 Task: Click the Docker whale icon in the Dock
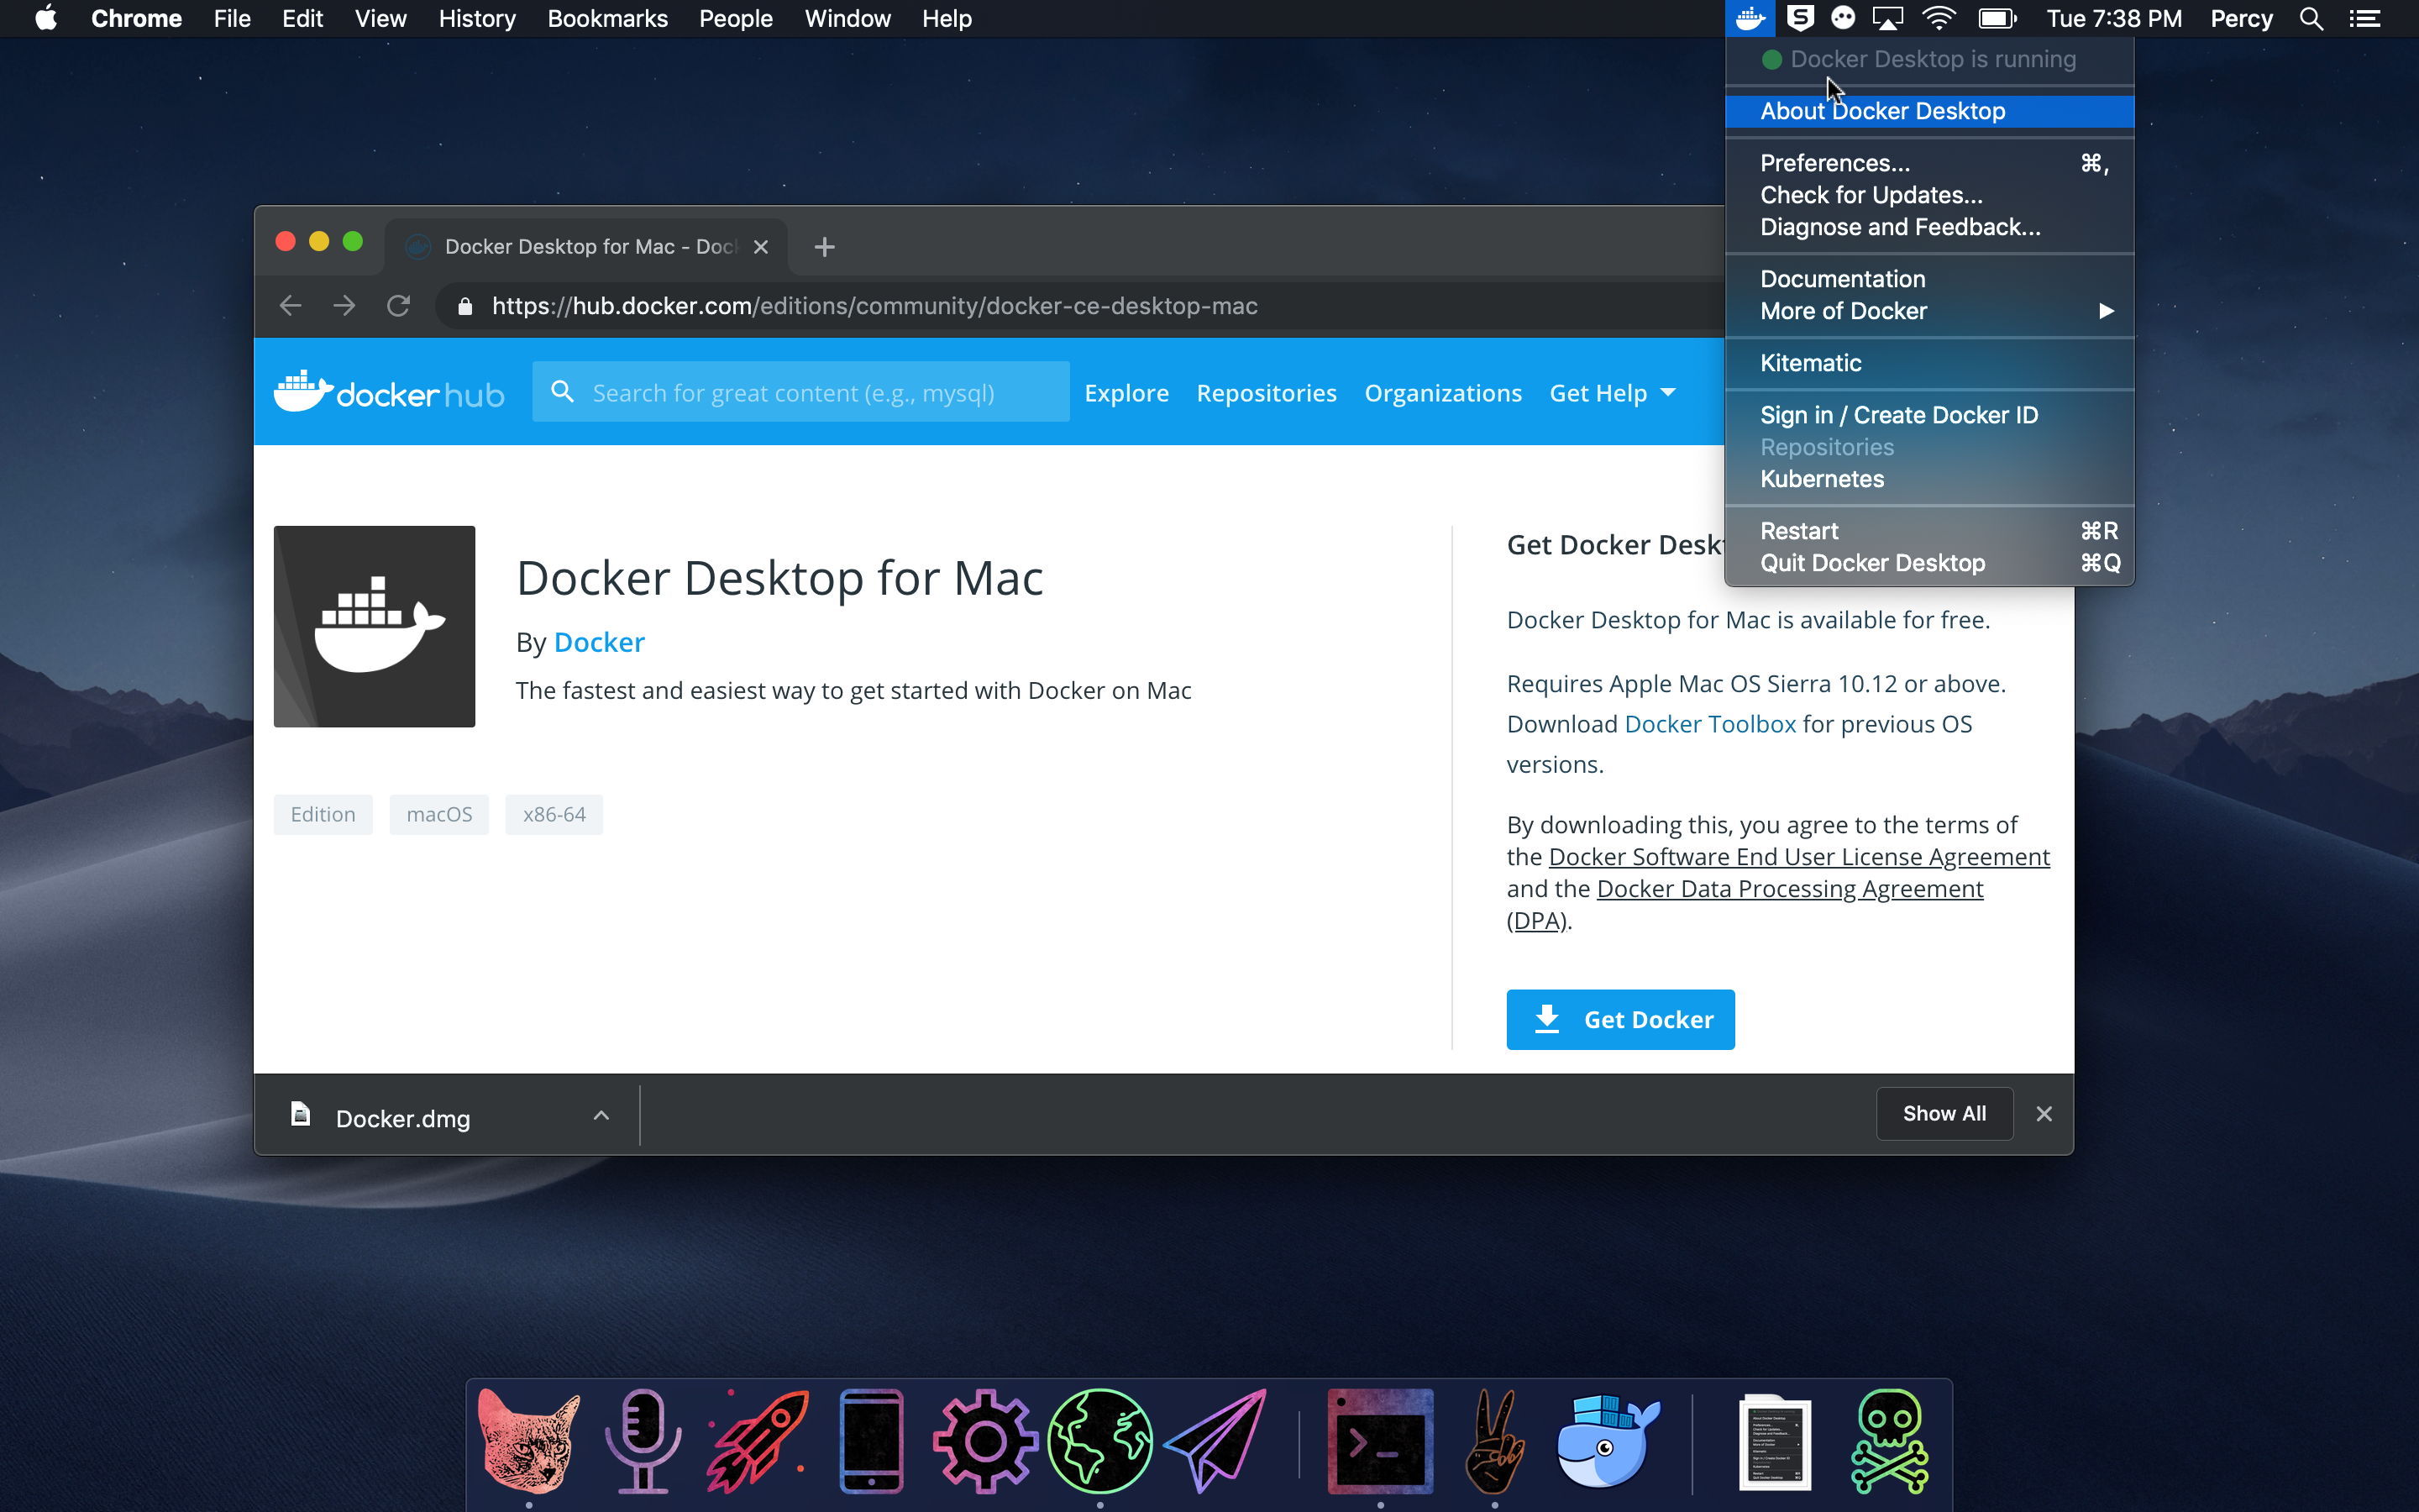(x=1606, y=1441)
